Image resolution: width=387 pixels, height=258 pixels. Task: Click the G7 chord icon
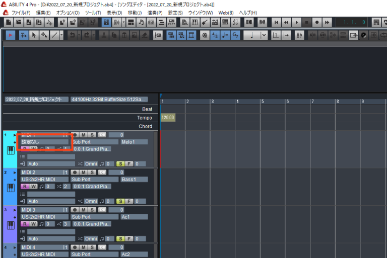pyautogui.click(x=235, y=35)
